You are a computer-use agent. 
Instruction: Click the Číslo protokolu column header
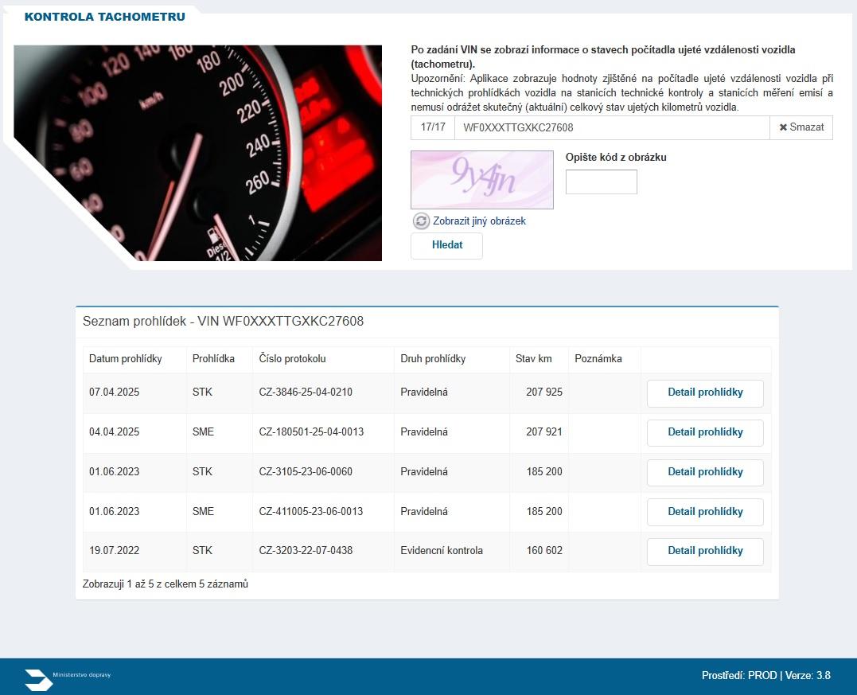tap(293, 359)
